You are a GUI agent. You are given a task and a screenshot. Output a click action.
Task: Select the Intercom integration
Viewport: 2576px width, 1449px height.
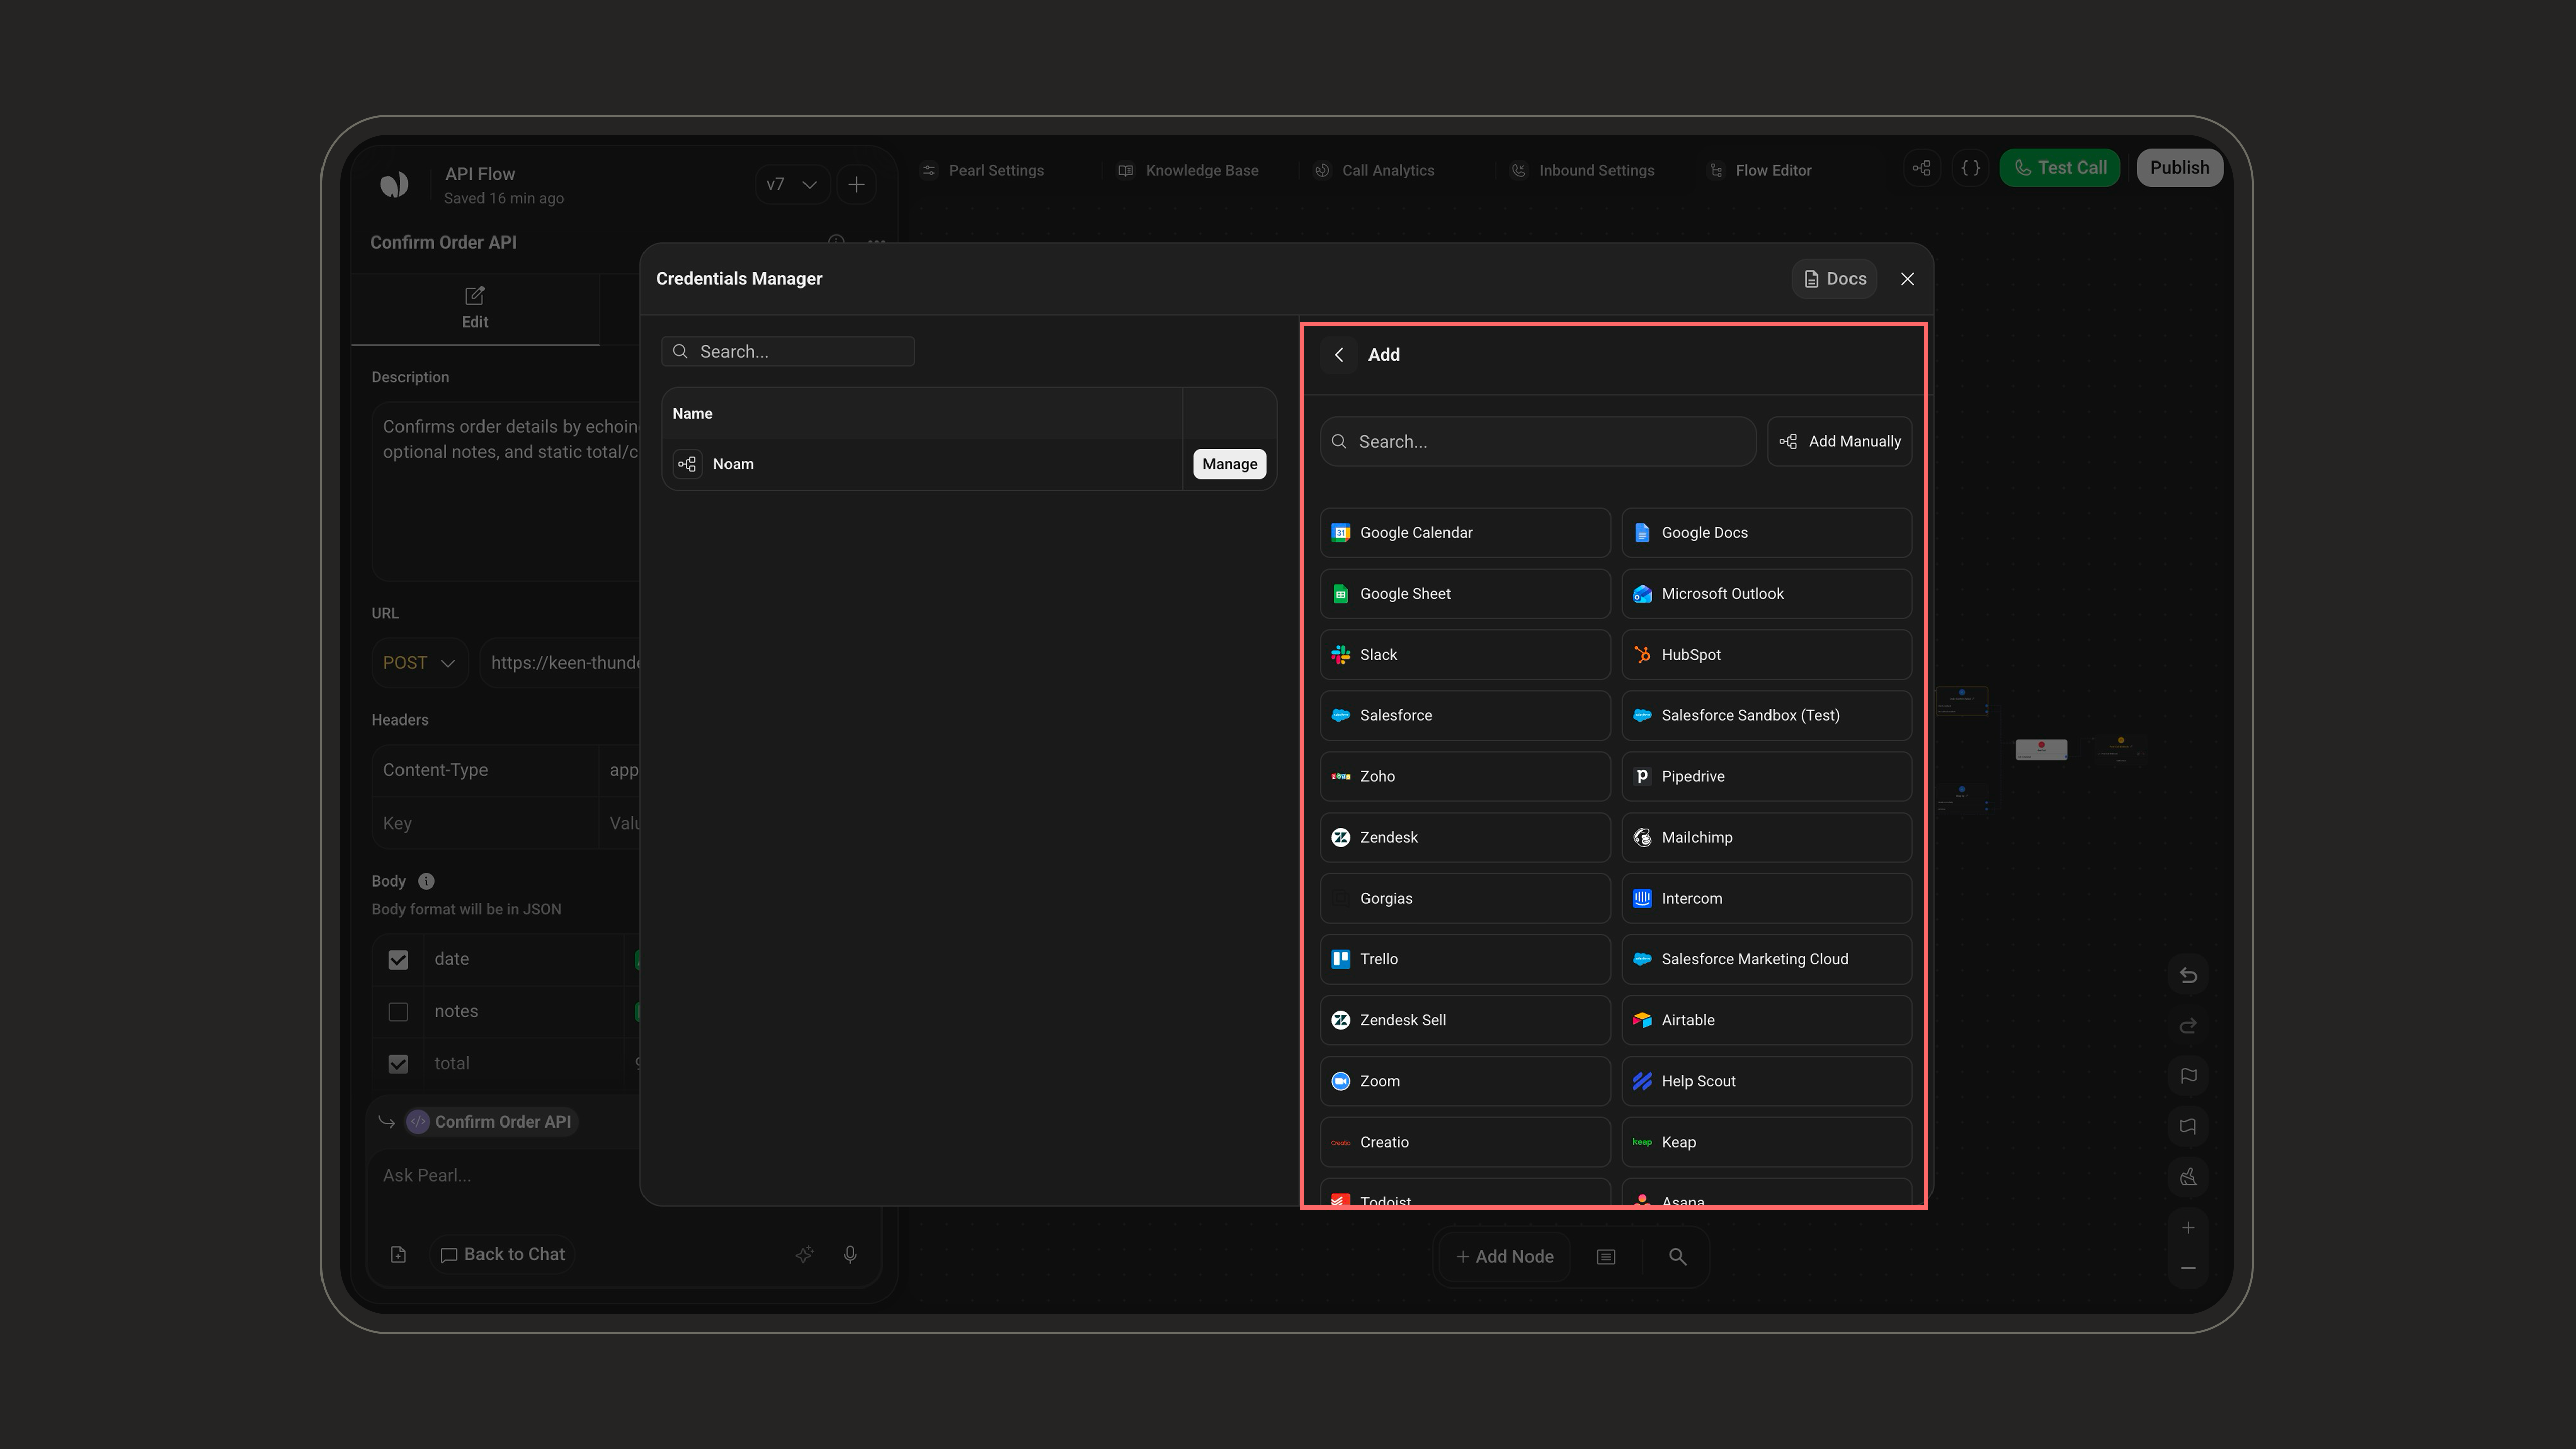tap(1766, 899)
